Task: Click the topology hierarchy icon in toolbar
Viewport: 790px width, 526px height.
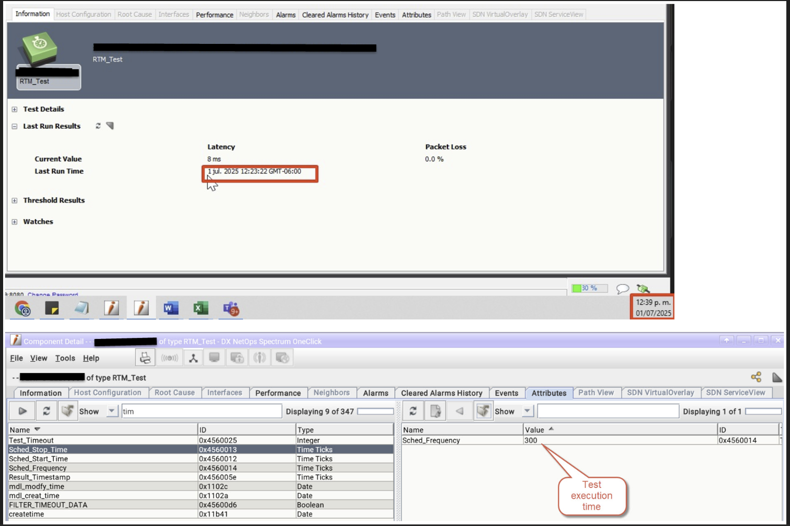Action: coord(193,358)
